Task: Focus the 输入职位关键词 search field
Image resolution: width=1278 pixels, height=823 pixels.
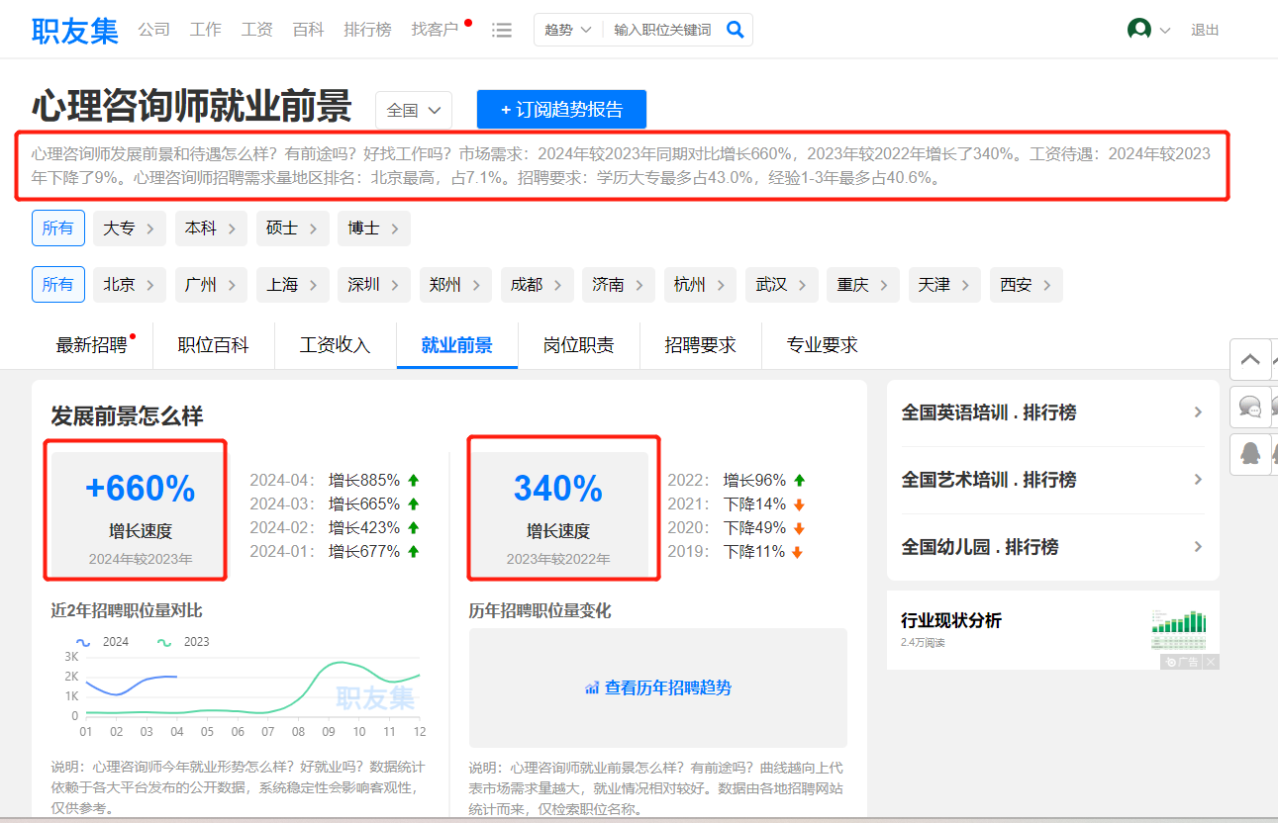Action: [663, 30]
